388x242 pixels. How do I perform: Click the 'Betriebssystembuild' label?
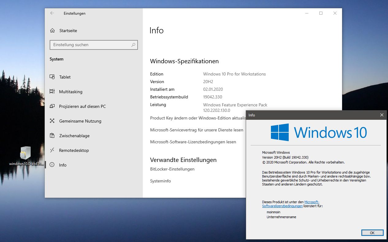(169, 97)
